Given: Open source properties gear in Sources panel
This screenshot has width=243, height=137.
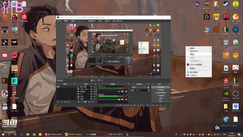Looking at the screenshot, I should [85, 102].
